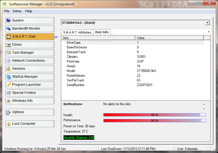Select the NumAttributes row
Image resolution: width=218 pixels, height=153 pixels.
tap(132, 76)
